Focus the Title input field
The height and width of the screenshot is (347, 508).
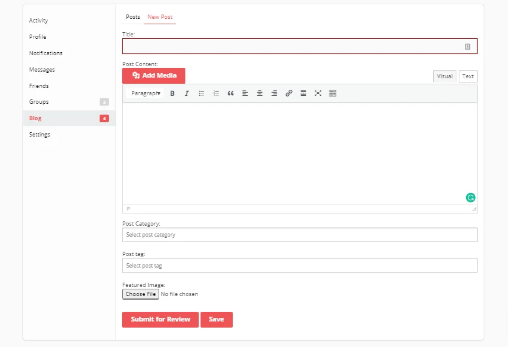click(x=300, y=46)
